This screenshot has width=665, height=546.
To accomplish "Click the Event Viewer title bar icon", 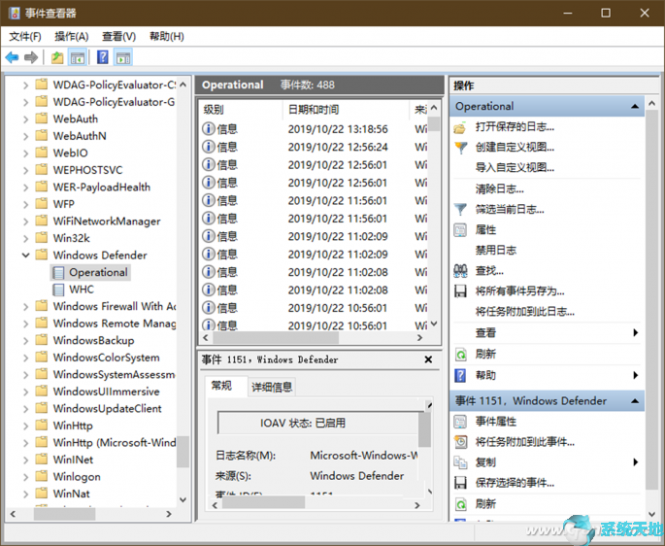I will (14, 14).
